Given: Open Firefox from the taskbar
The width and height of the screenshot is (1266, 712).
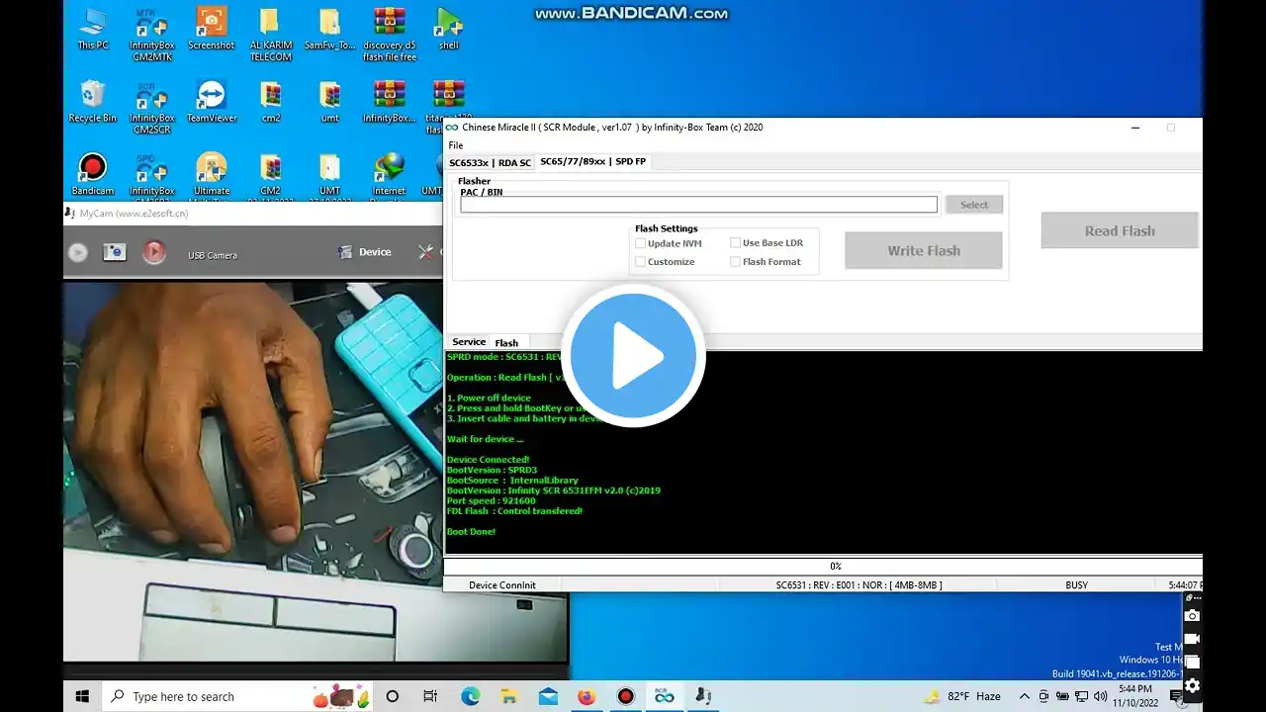Looking at the screenshot, I should click(x=587, y=696).
